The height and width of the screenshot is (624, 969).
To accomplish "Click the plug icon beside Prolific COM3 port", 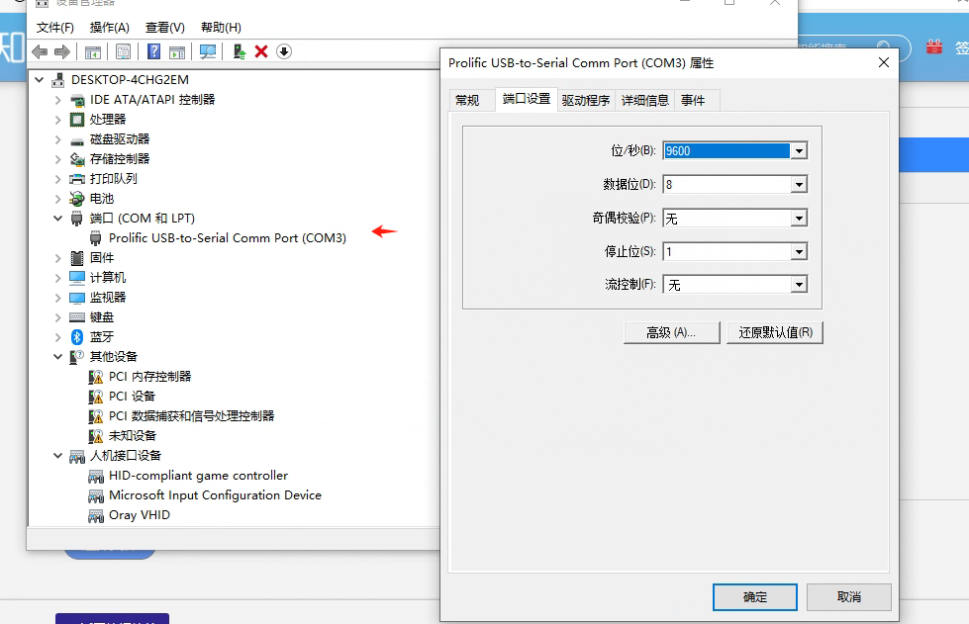I will tap(96, 238).
